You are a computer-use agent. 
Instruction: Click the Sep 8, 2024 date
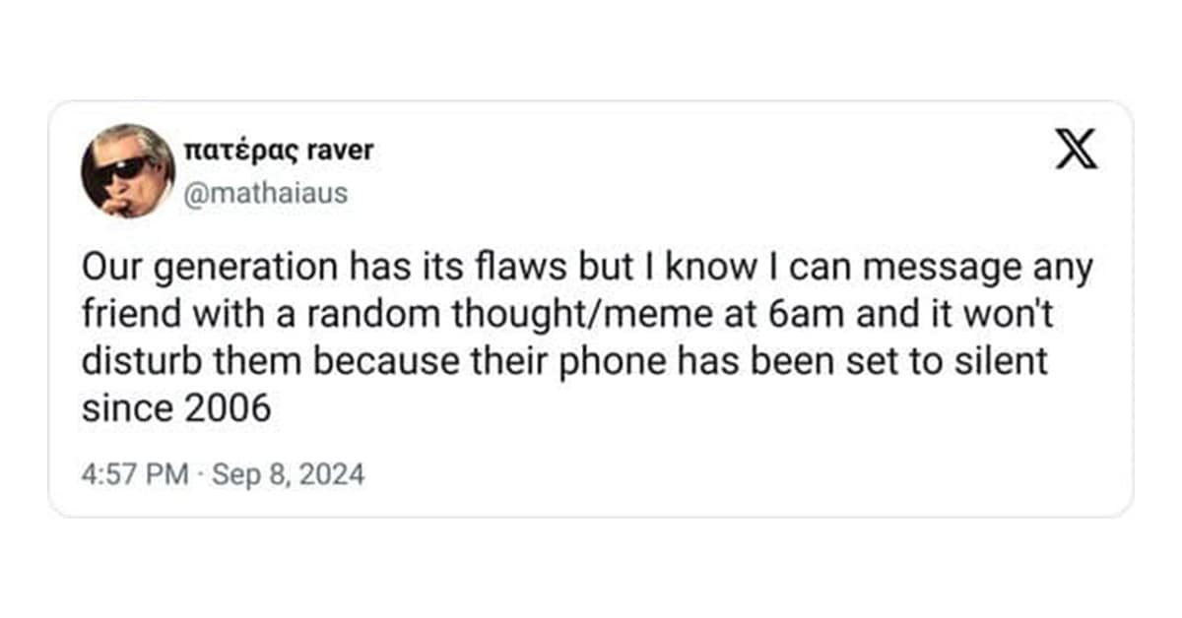[x=288, y=475]
